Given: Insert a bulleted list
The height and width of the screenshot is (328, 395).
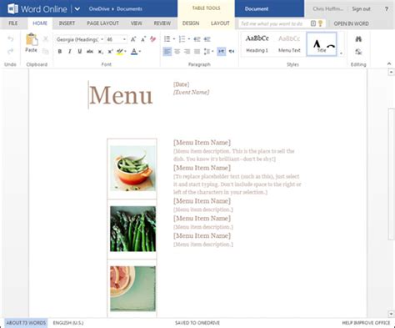Looking at the screenshot, I should (167, 39).
